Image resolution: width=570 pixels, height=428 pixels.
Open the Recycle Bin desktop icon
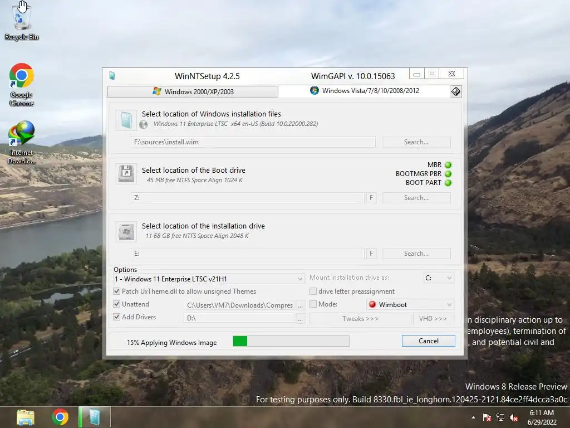(x=22, y=21)
